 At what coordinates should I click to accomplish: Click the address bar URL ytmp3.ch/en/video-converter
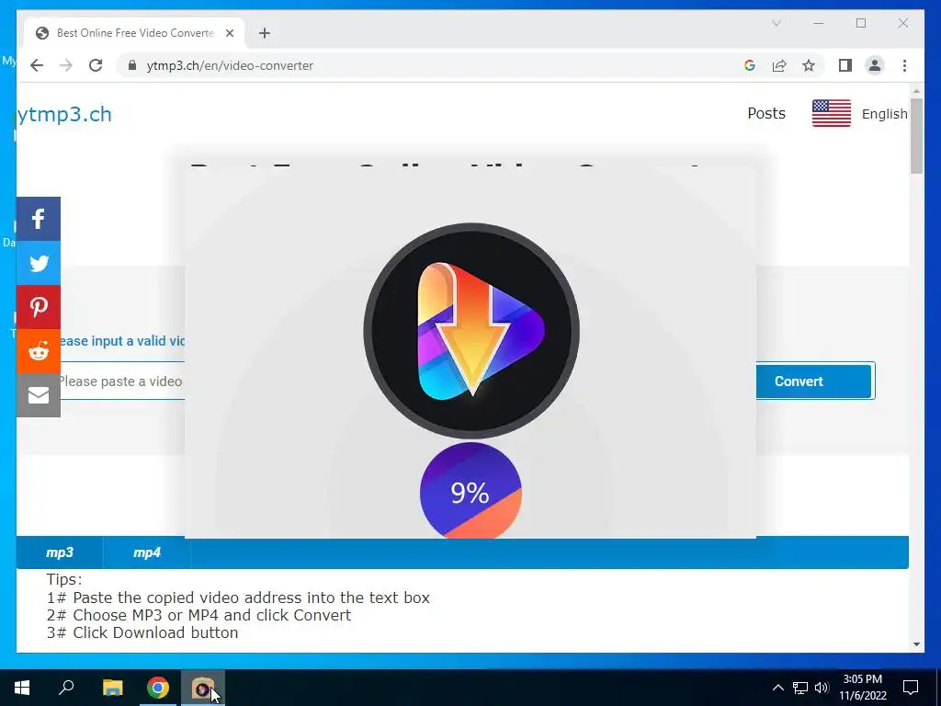click(230, 65)
